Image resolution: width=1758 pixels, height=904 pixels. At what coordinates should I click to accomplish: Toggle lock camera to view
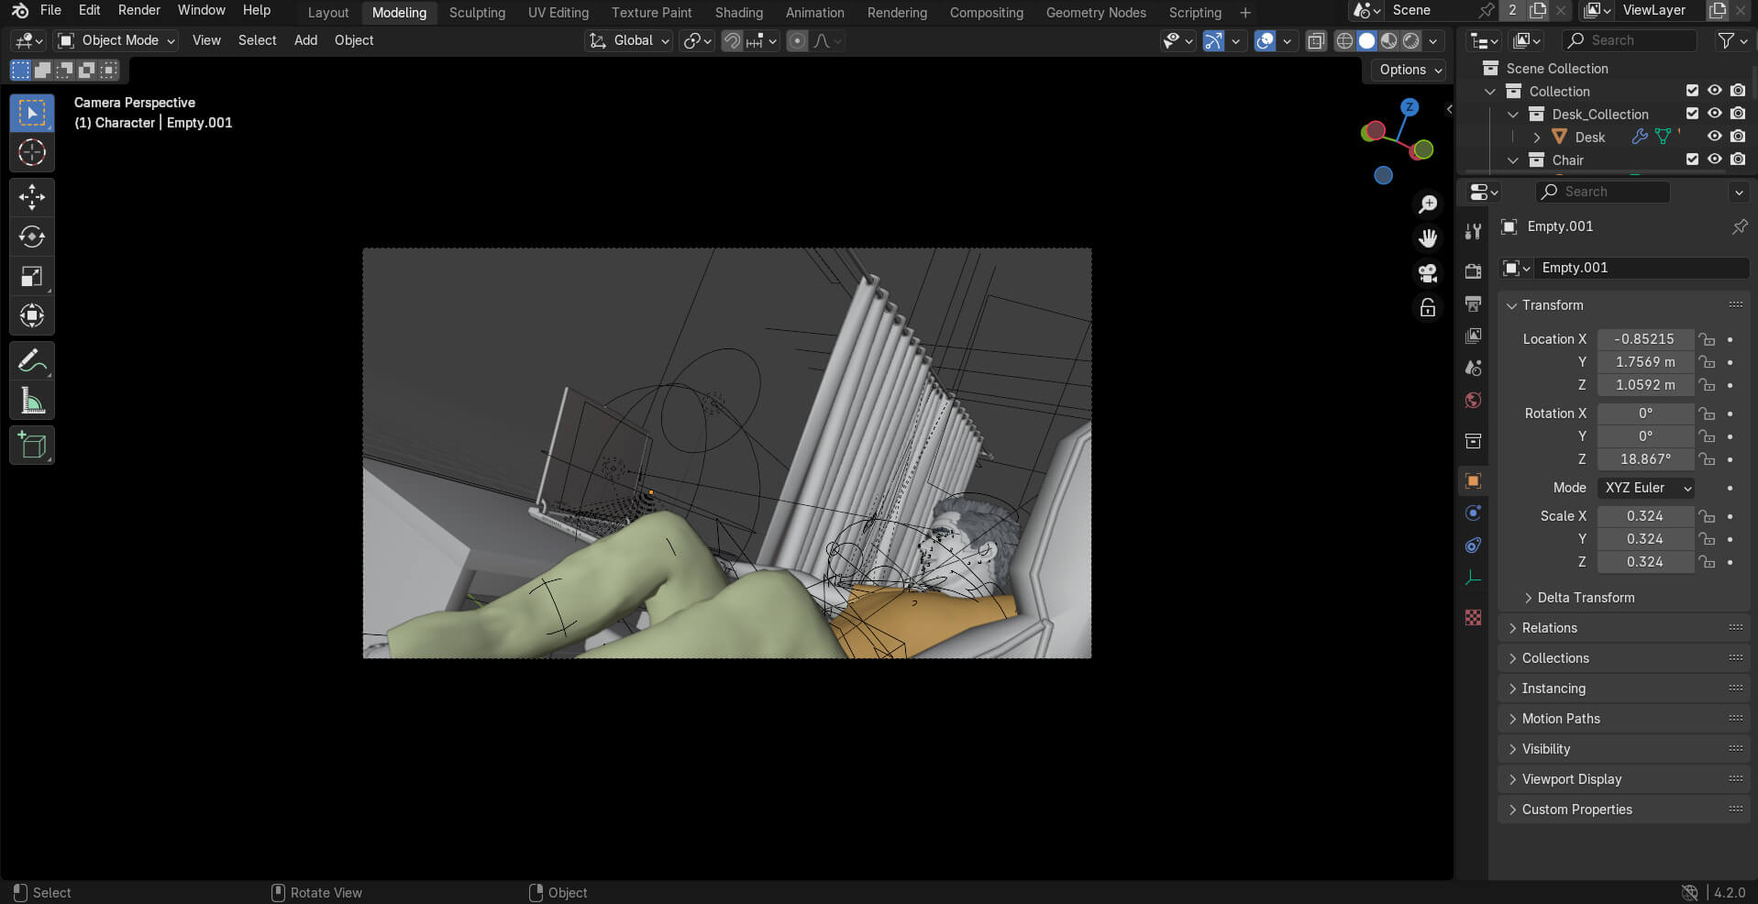(x=1428, y=308)
